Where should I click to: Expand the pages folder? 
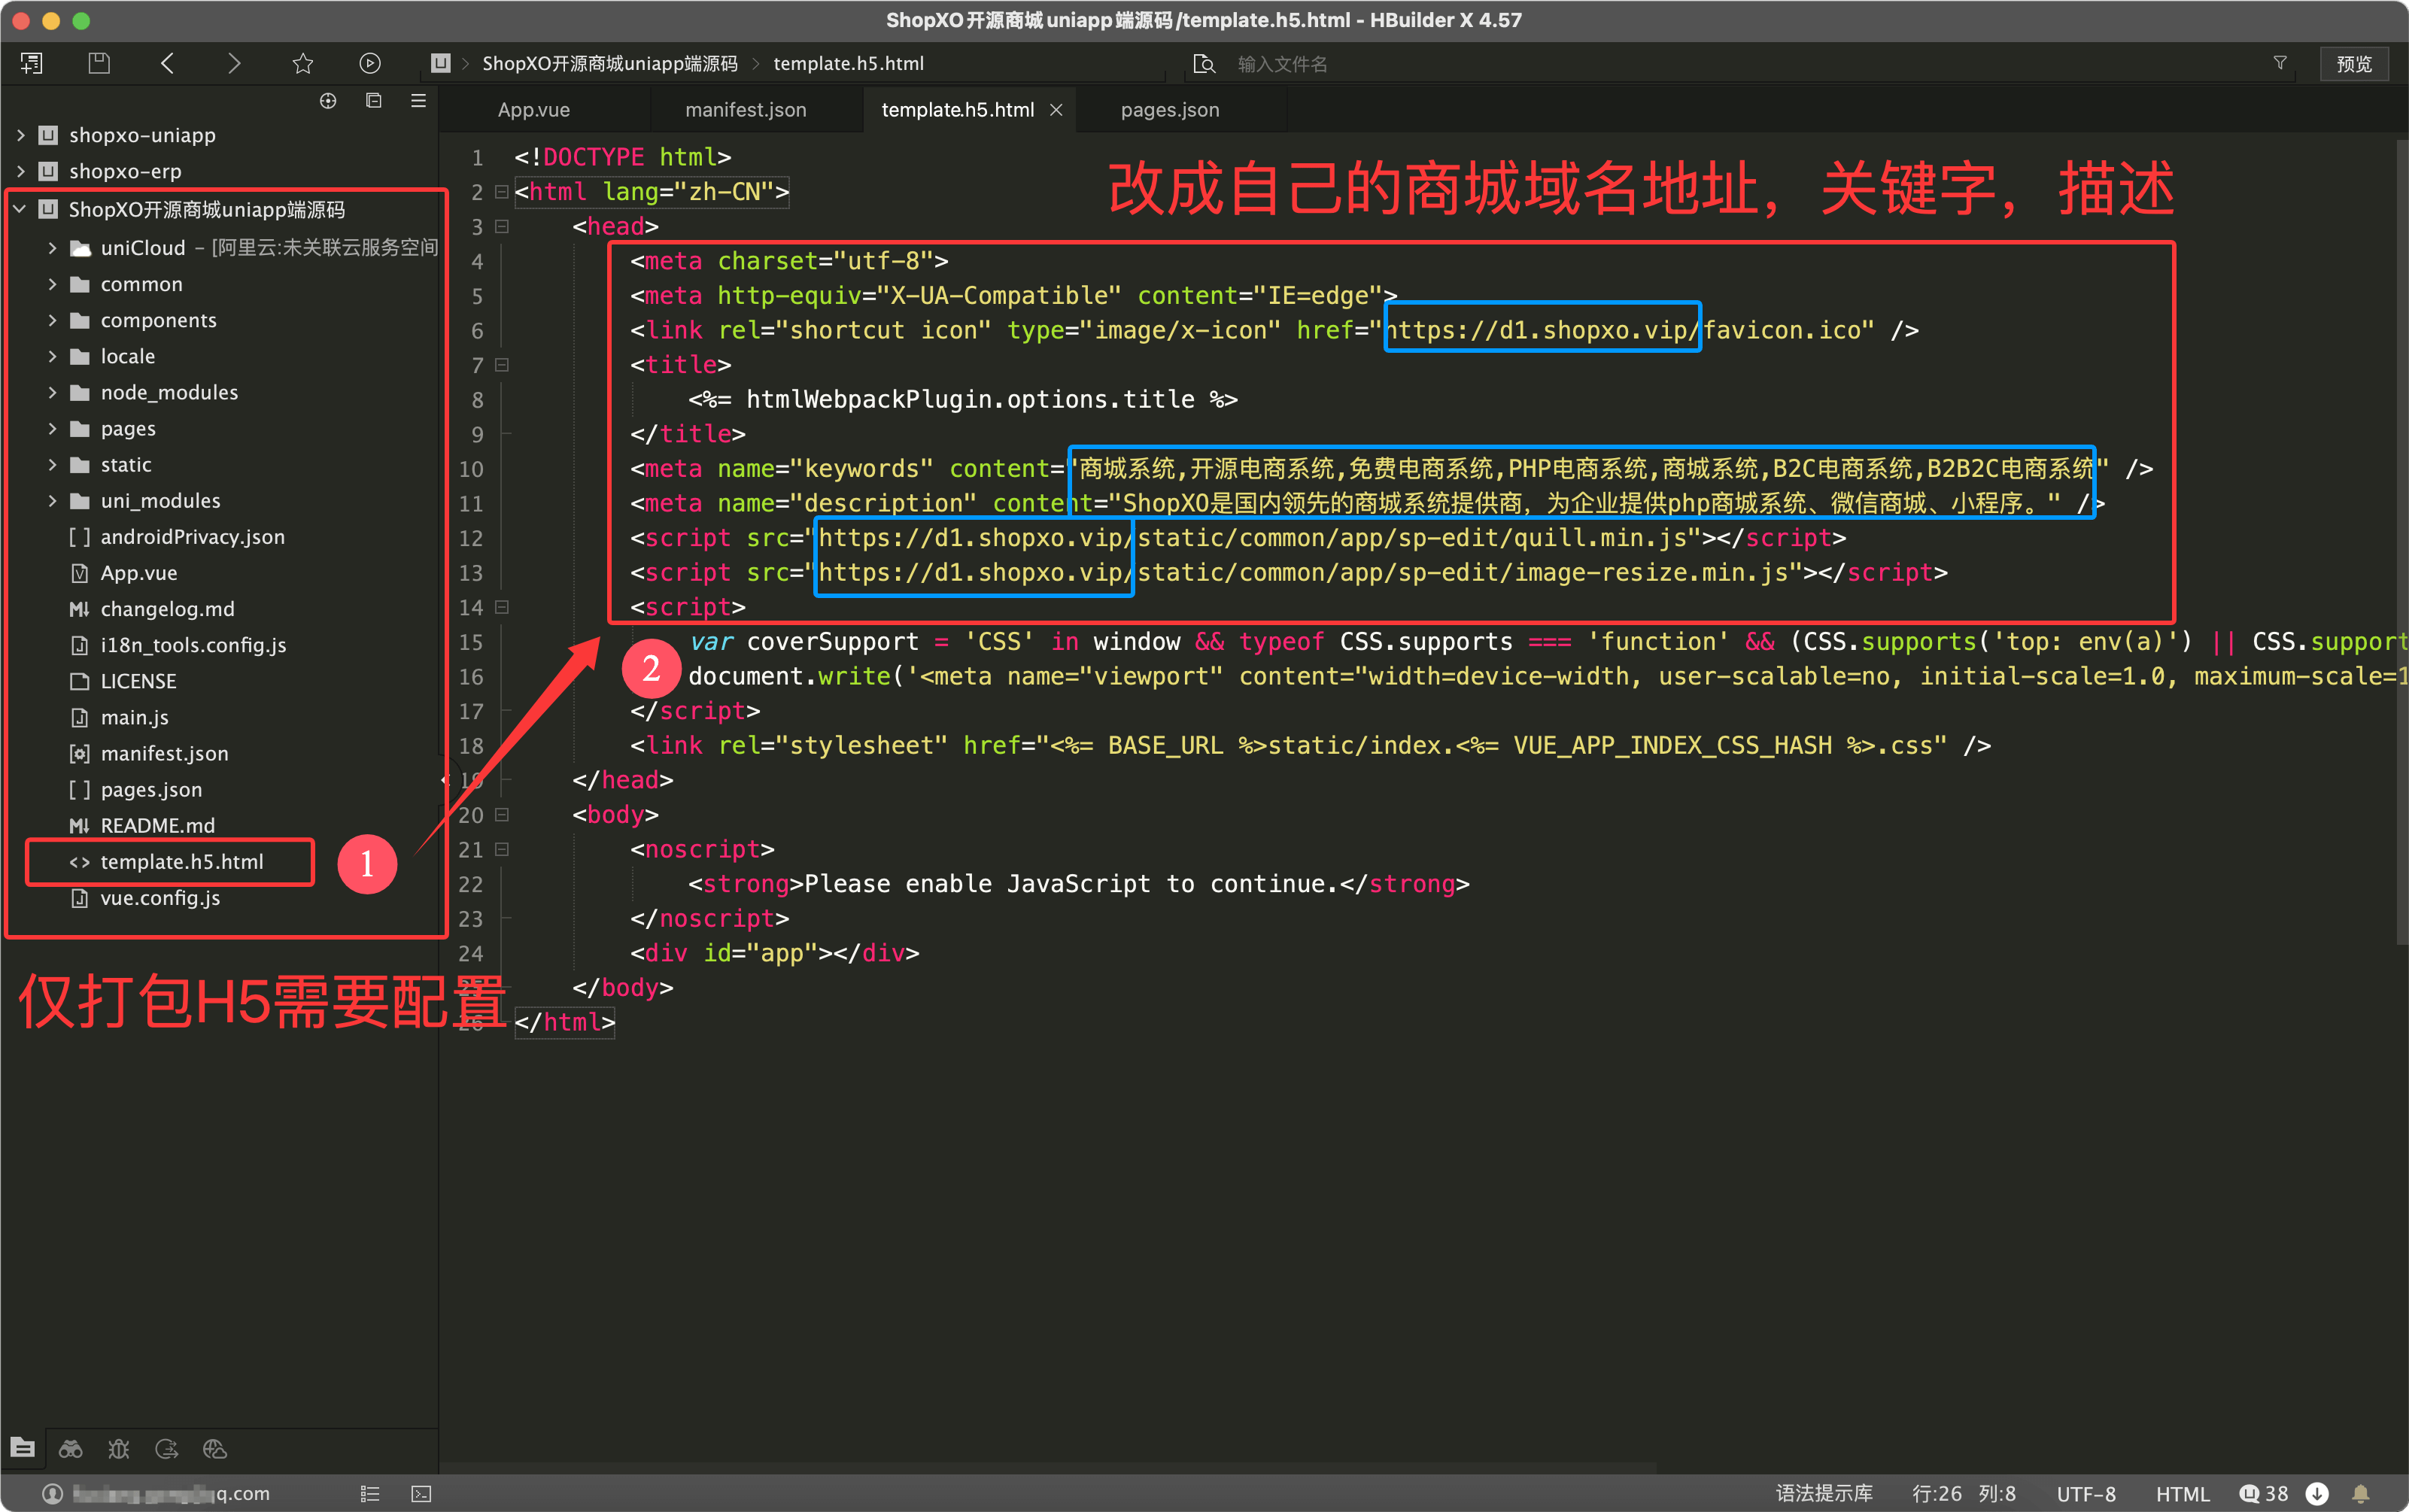(x=52, y=428)
